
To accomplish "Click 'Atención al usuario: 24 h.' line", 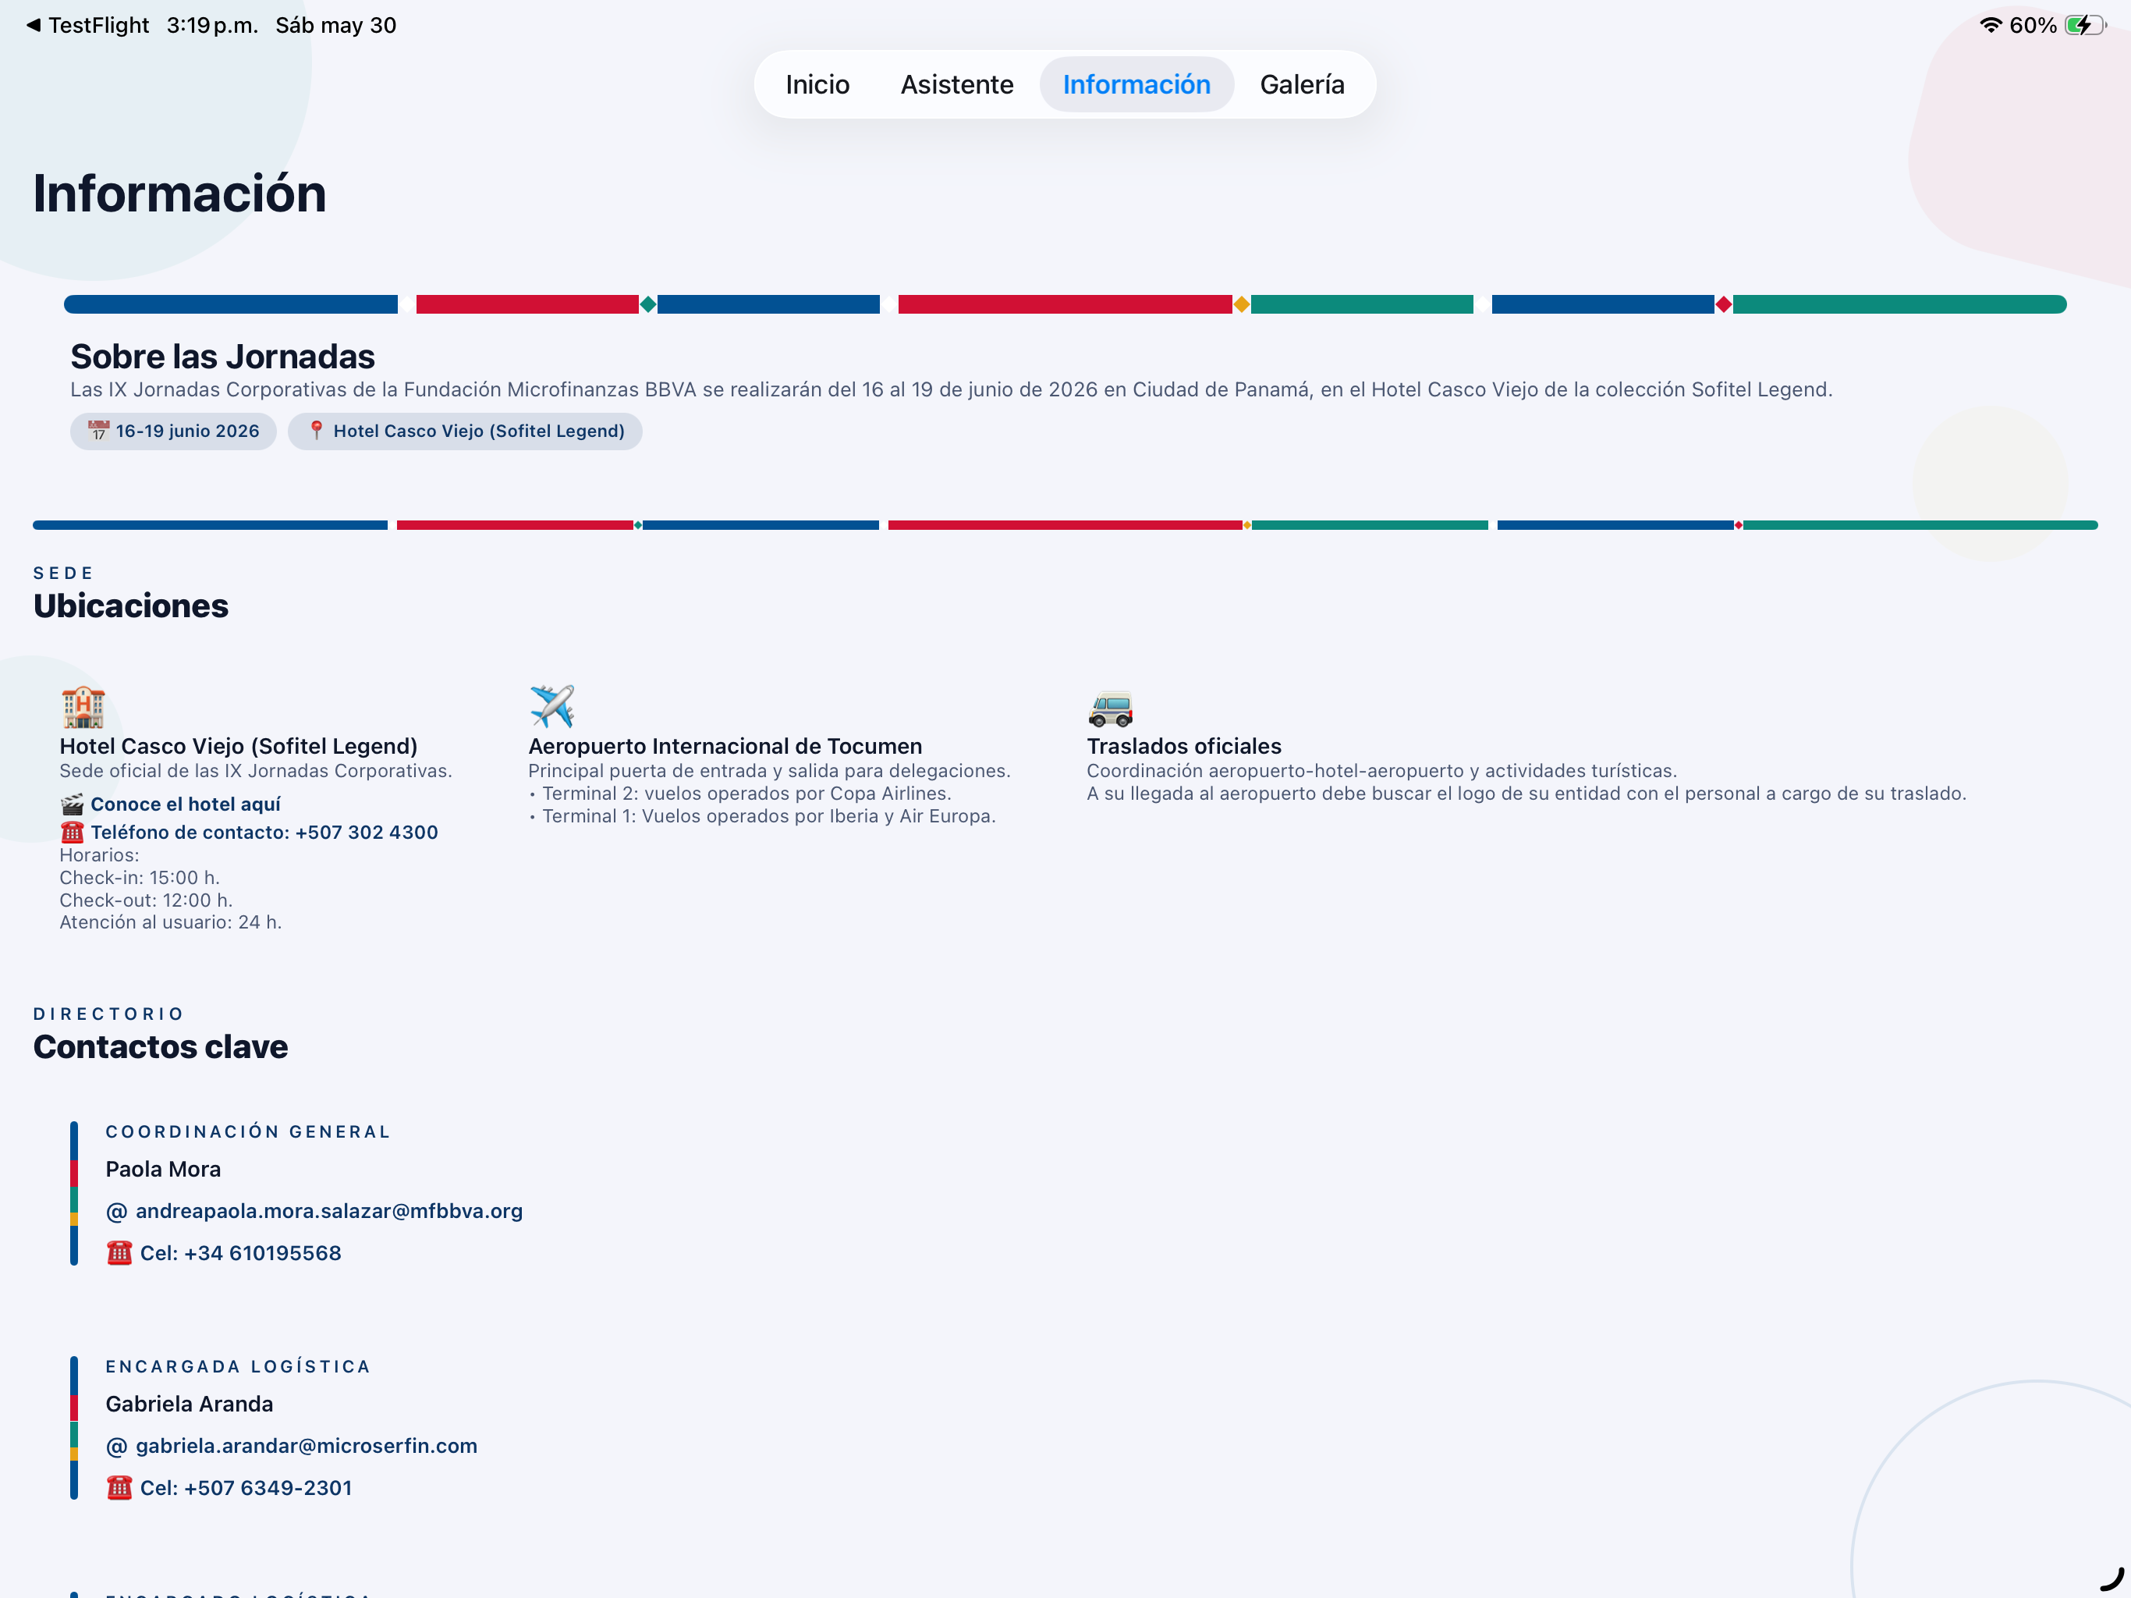I will pos(171,922).
